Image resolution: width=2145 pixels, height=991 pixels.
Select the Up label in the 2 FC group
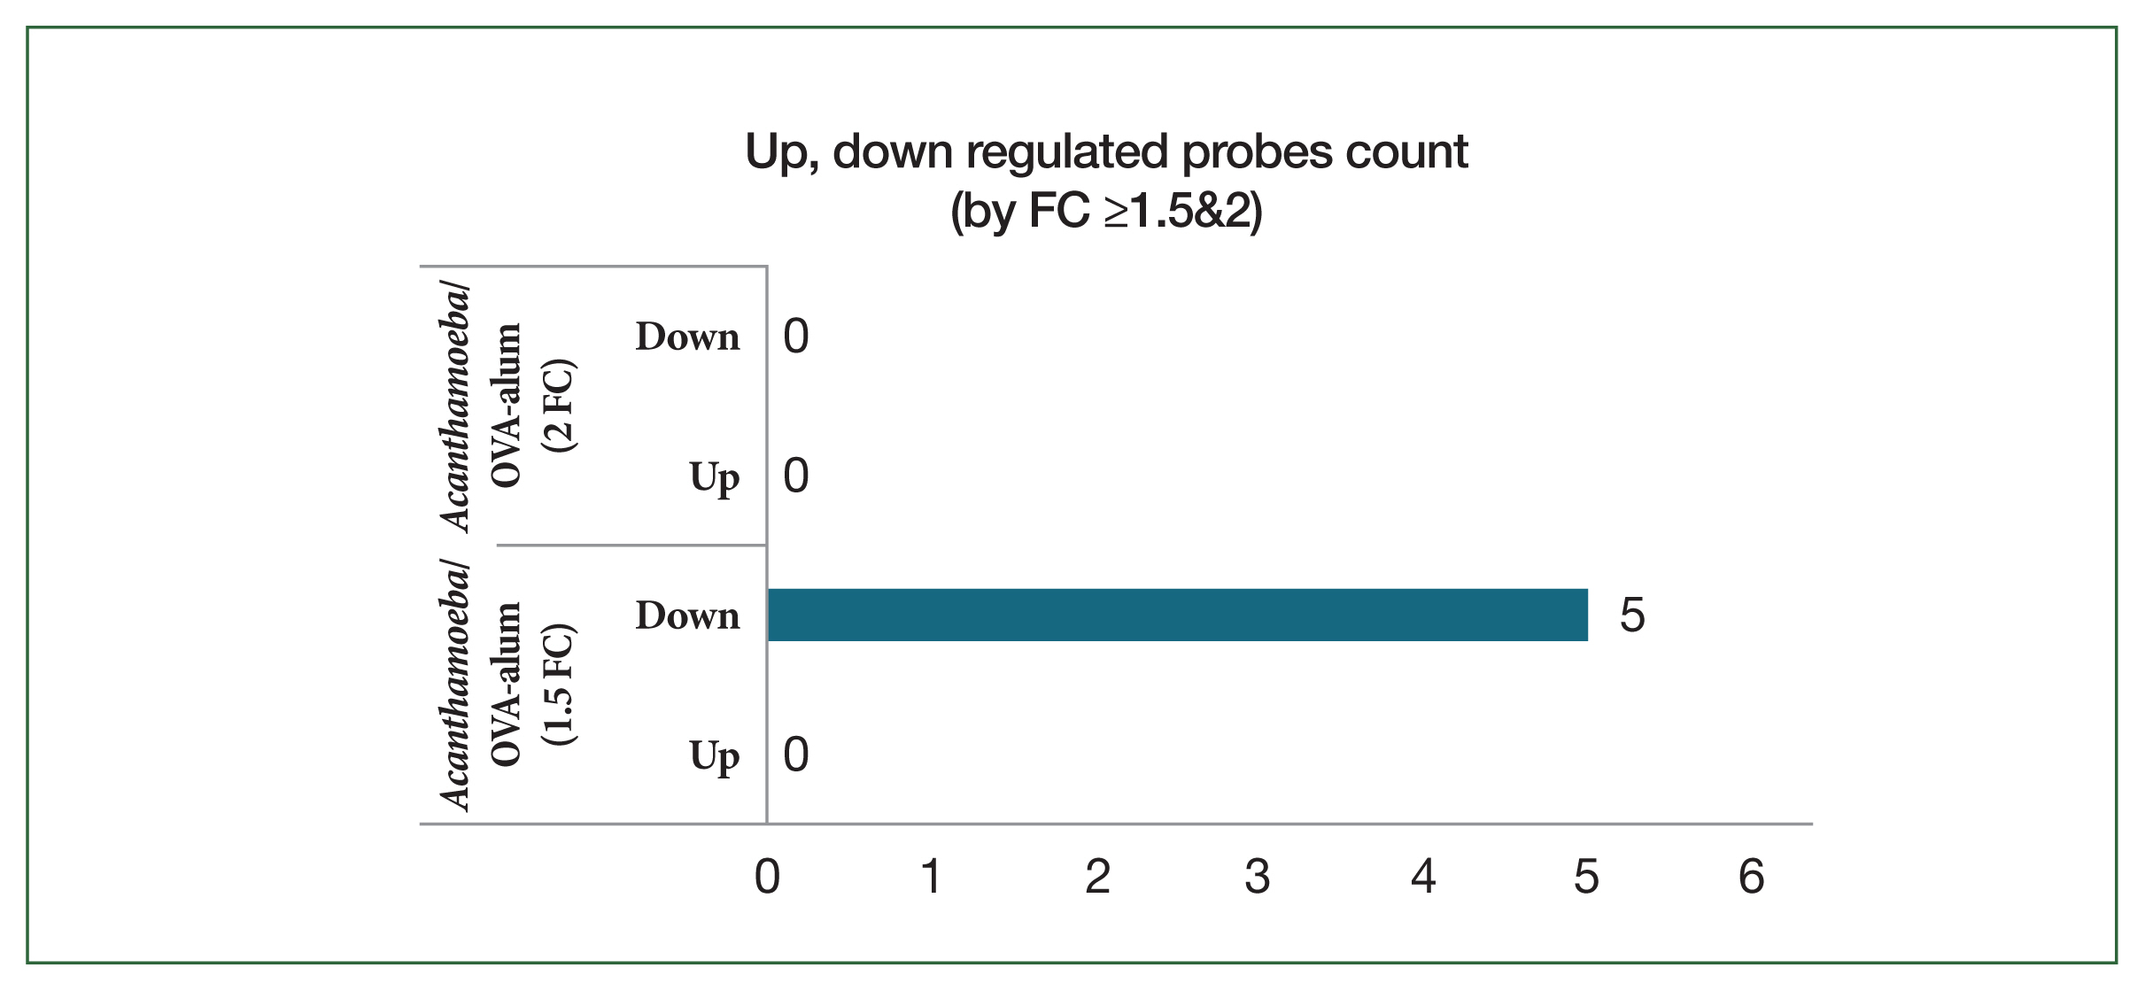714,478
